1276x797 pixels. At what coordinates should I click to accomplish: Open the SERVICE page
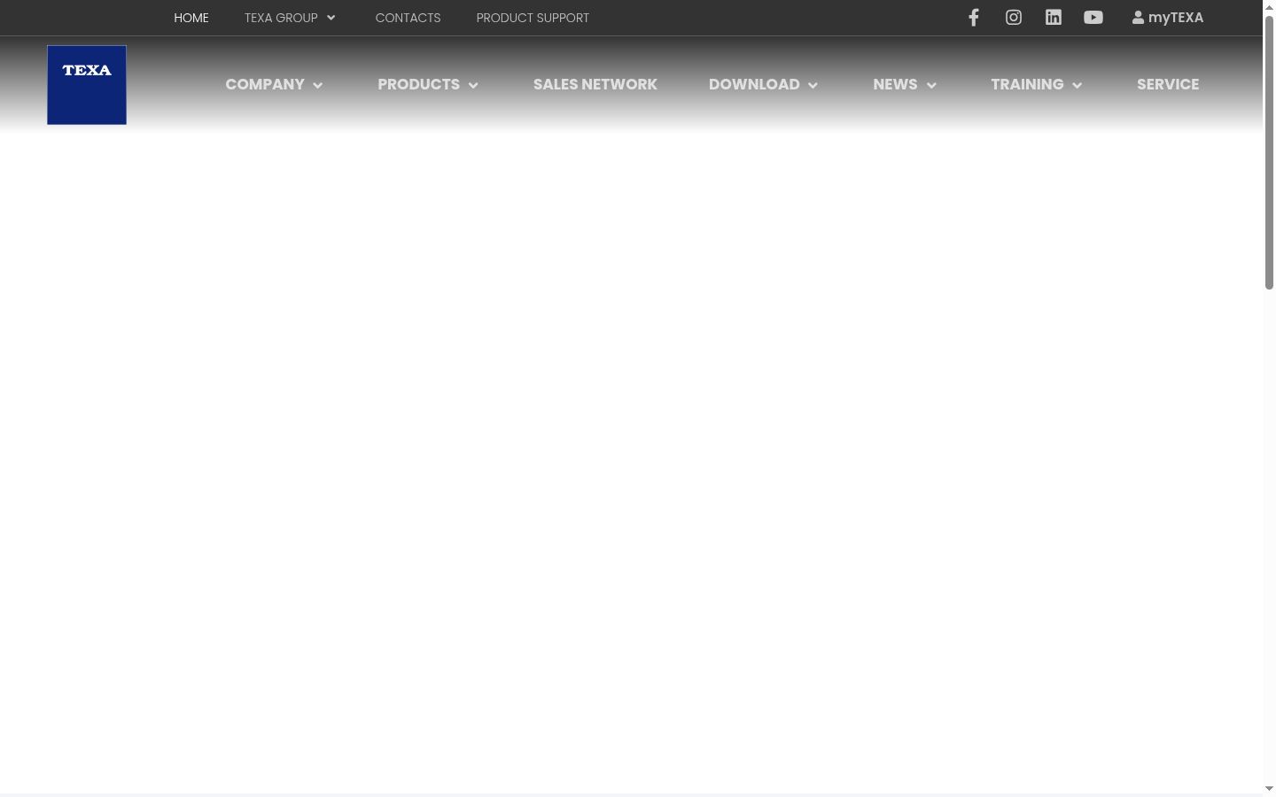[x=1168, y=84]
